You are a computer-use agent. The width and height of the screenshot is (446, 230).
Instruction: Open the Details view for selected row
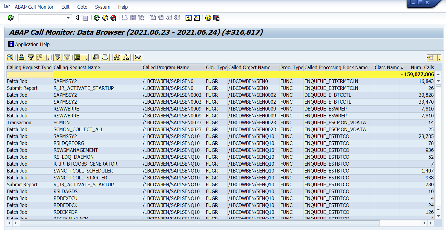pos(10,57)
